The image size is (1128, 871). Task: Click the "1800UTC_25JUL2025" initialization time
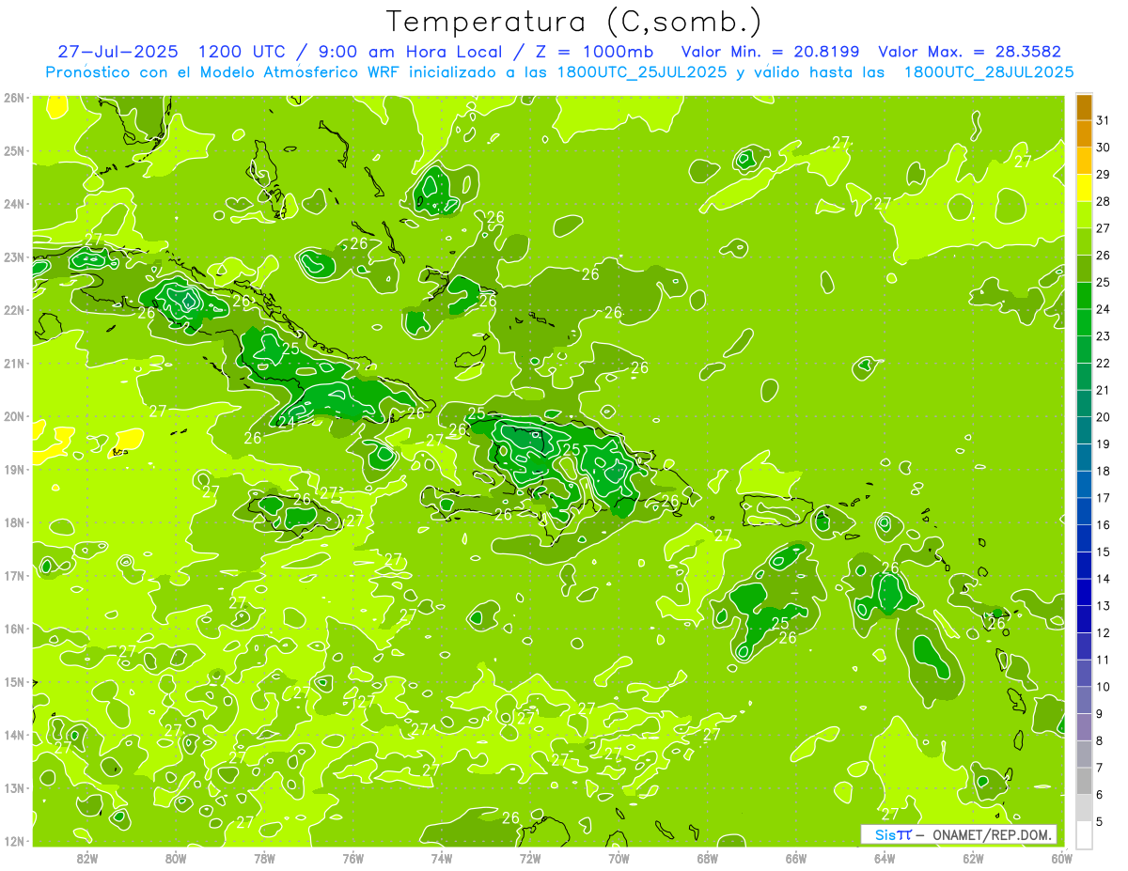[641, 72]
